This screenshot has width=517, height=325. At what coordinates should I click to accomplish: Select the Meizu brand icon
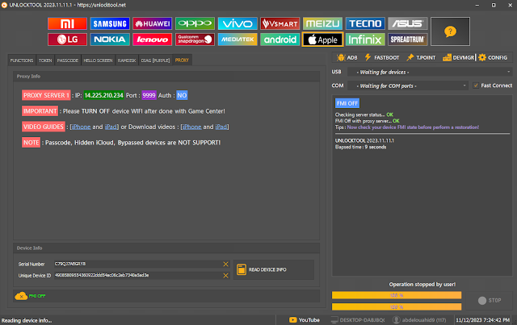point(322,23)
